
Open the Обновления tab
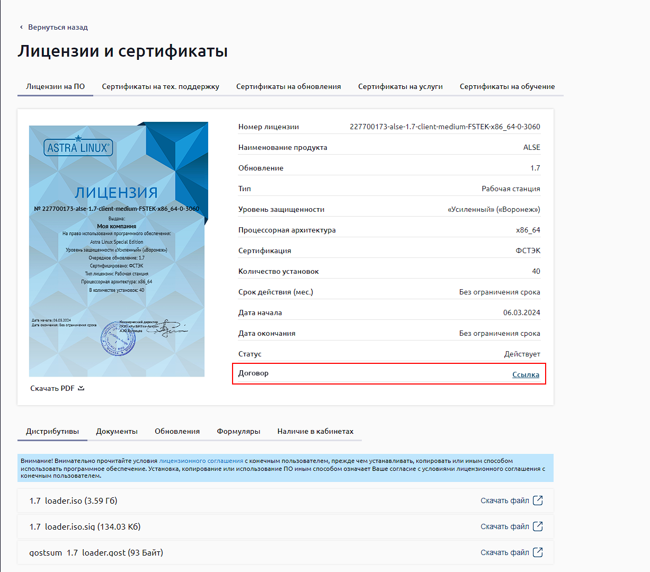click(x=177, y=431)
